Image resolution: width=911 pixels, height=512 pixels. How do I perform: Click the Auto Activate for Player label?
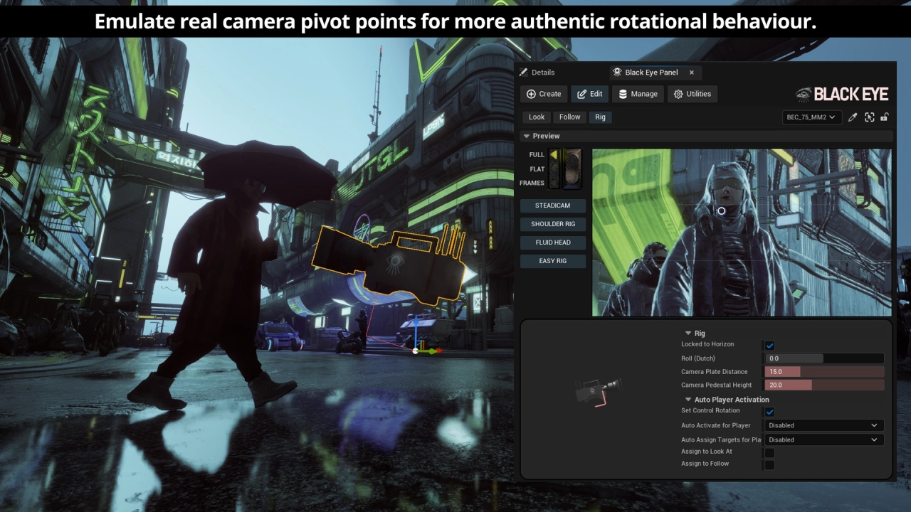tap(716, 425)
